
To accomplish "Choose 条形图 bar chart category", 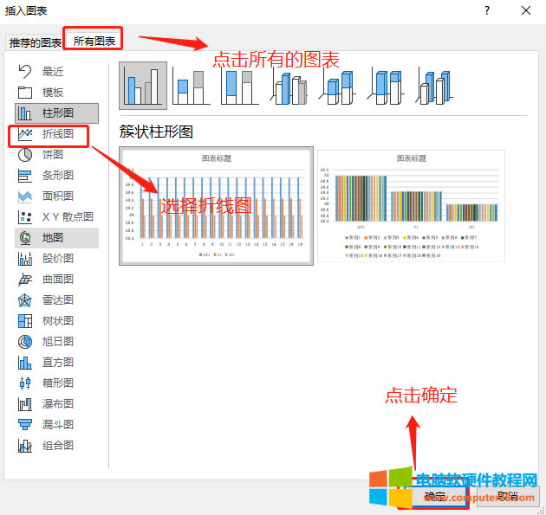I will coord(56,176).
